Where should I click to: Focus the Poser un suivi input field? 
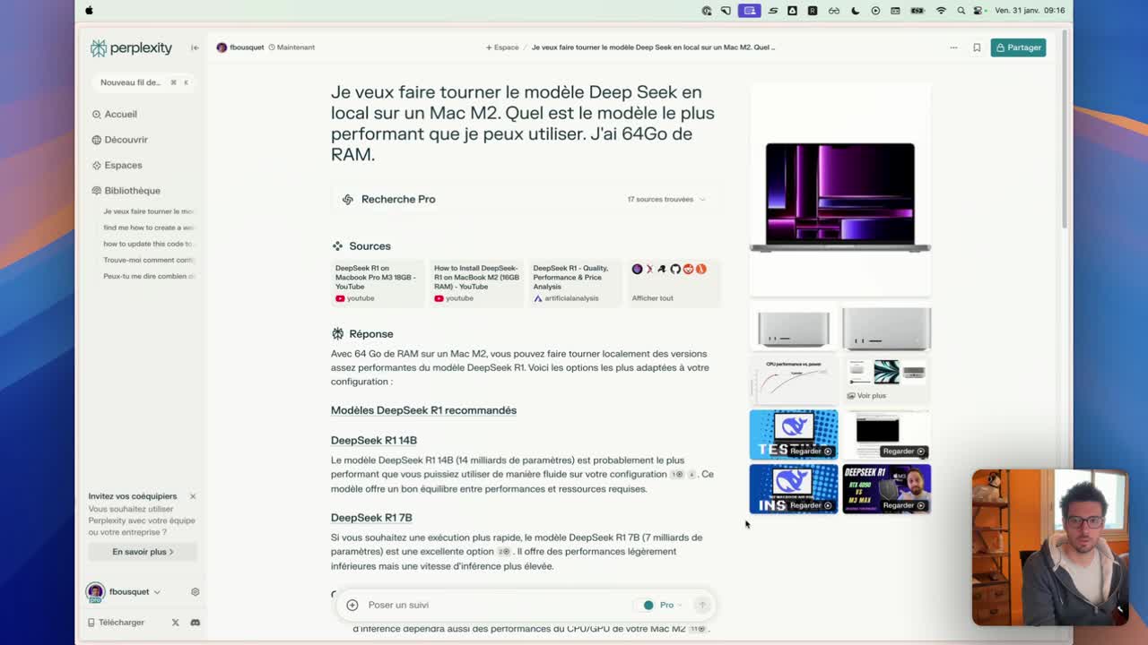click(x=493, y=606)
